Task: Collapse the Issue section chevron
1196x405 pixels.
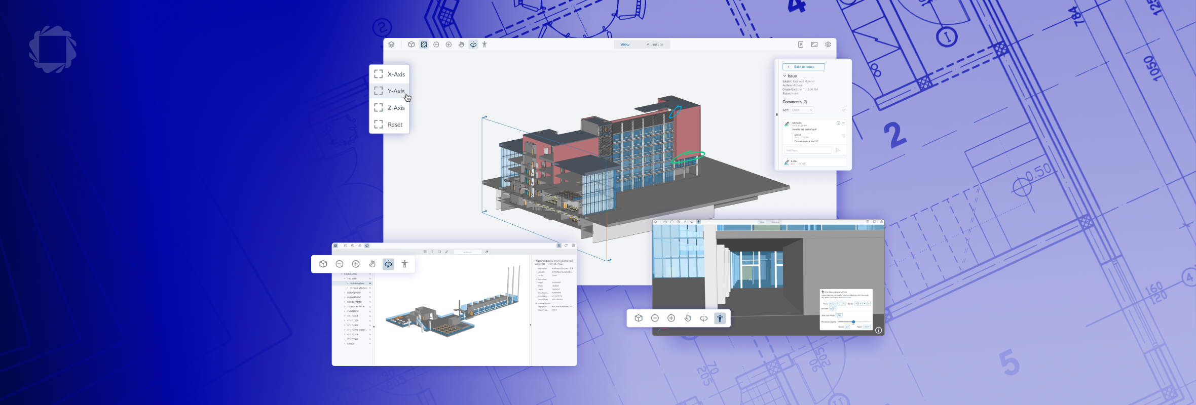Action: coord(784,76)
